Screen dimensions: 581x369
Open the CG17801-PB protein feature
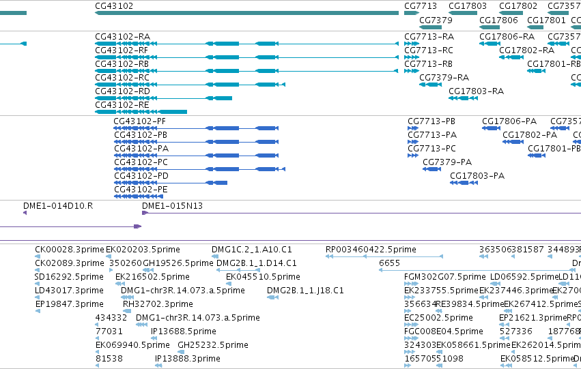tap(554, 149)
